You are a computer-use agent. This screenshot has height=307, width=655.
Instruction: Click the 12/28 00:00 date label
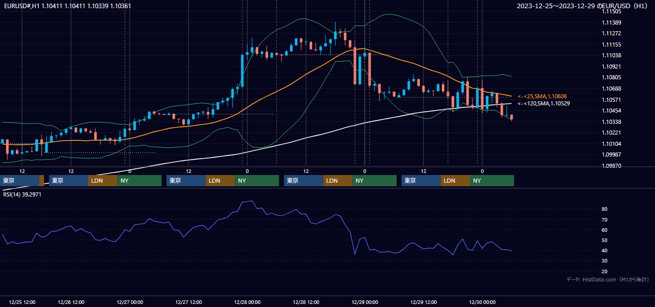(x=247, y=302)
